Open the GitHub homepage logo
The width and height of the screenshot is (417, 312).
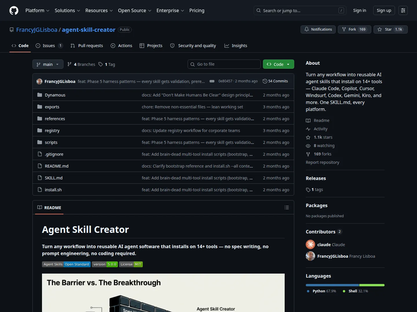14,10
